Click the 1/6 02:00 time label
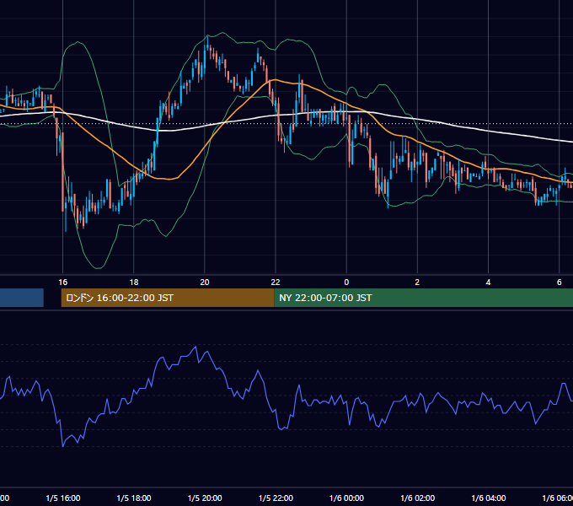The height and width of the screenshot is (506, 573). (x=417, y=498)
